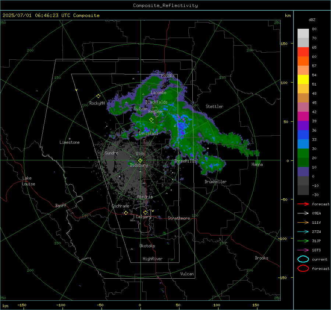
Task: Click the -30 value in dBZ legend
Action: [315, 195]
